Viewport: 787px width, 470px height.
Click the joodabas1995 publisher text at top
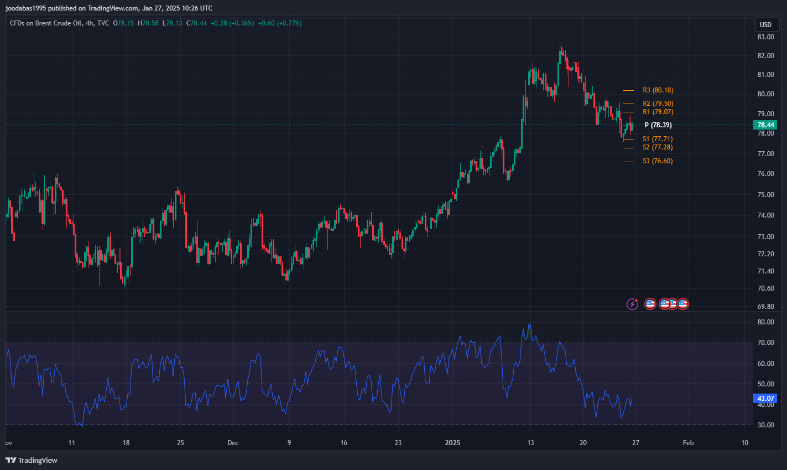pyautogui.click(x=25, y=8)
